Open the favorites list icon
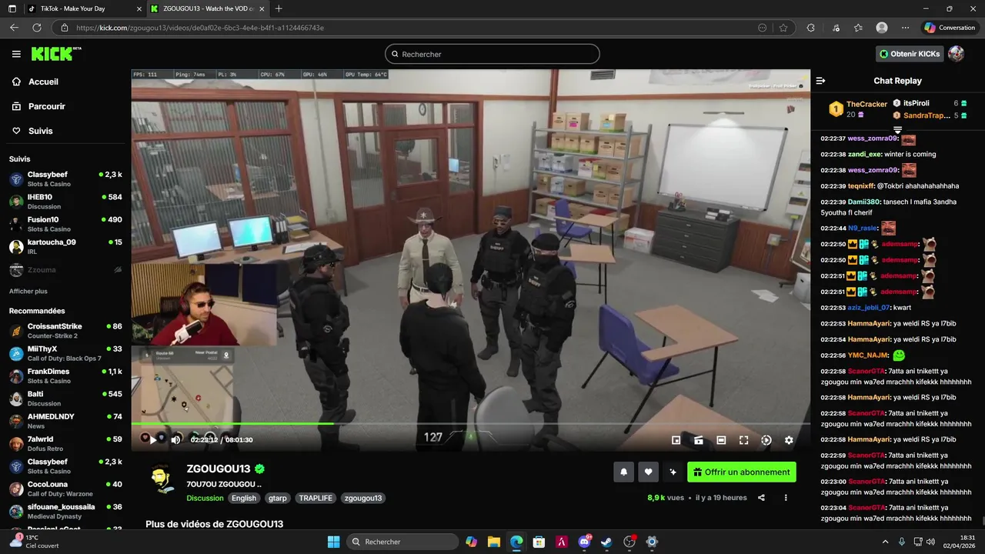 [858, 28]
